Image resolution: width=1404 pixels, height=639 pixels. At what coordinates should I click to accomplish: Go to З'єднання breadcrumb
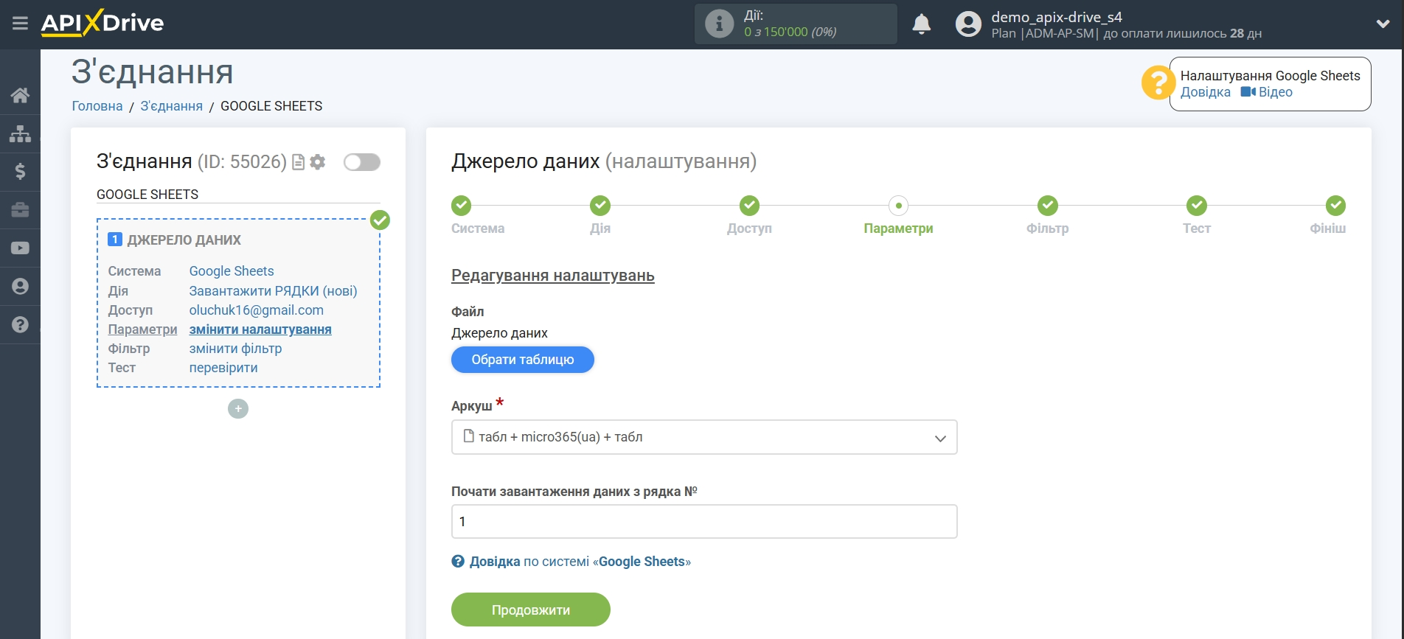172,106
